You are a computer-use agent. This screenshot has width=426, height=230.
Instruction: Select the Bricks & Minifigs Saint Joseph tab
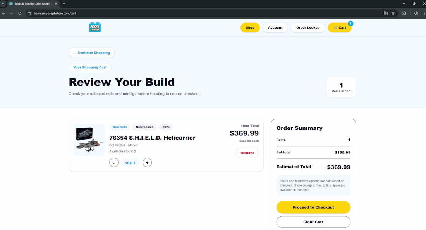pyautogui.click(x=33, y=4)
